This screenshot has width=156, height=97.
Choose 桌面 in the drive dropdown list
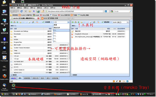coord(61,25)
